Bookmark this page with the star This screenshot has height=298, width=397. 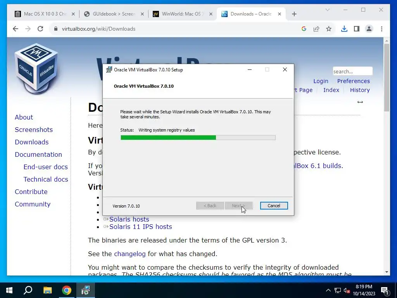pos(329,29)
